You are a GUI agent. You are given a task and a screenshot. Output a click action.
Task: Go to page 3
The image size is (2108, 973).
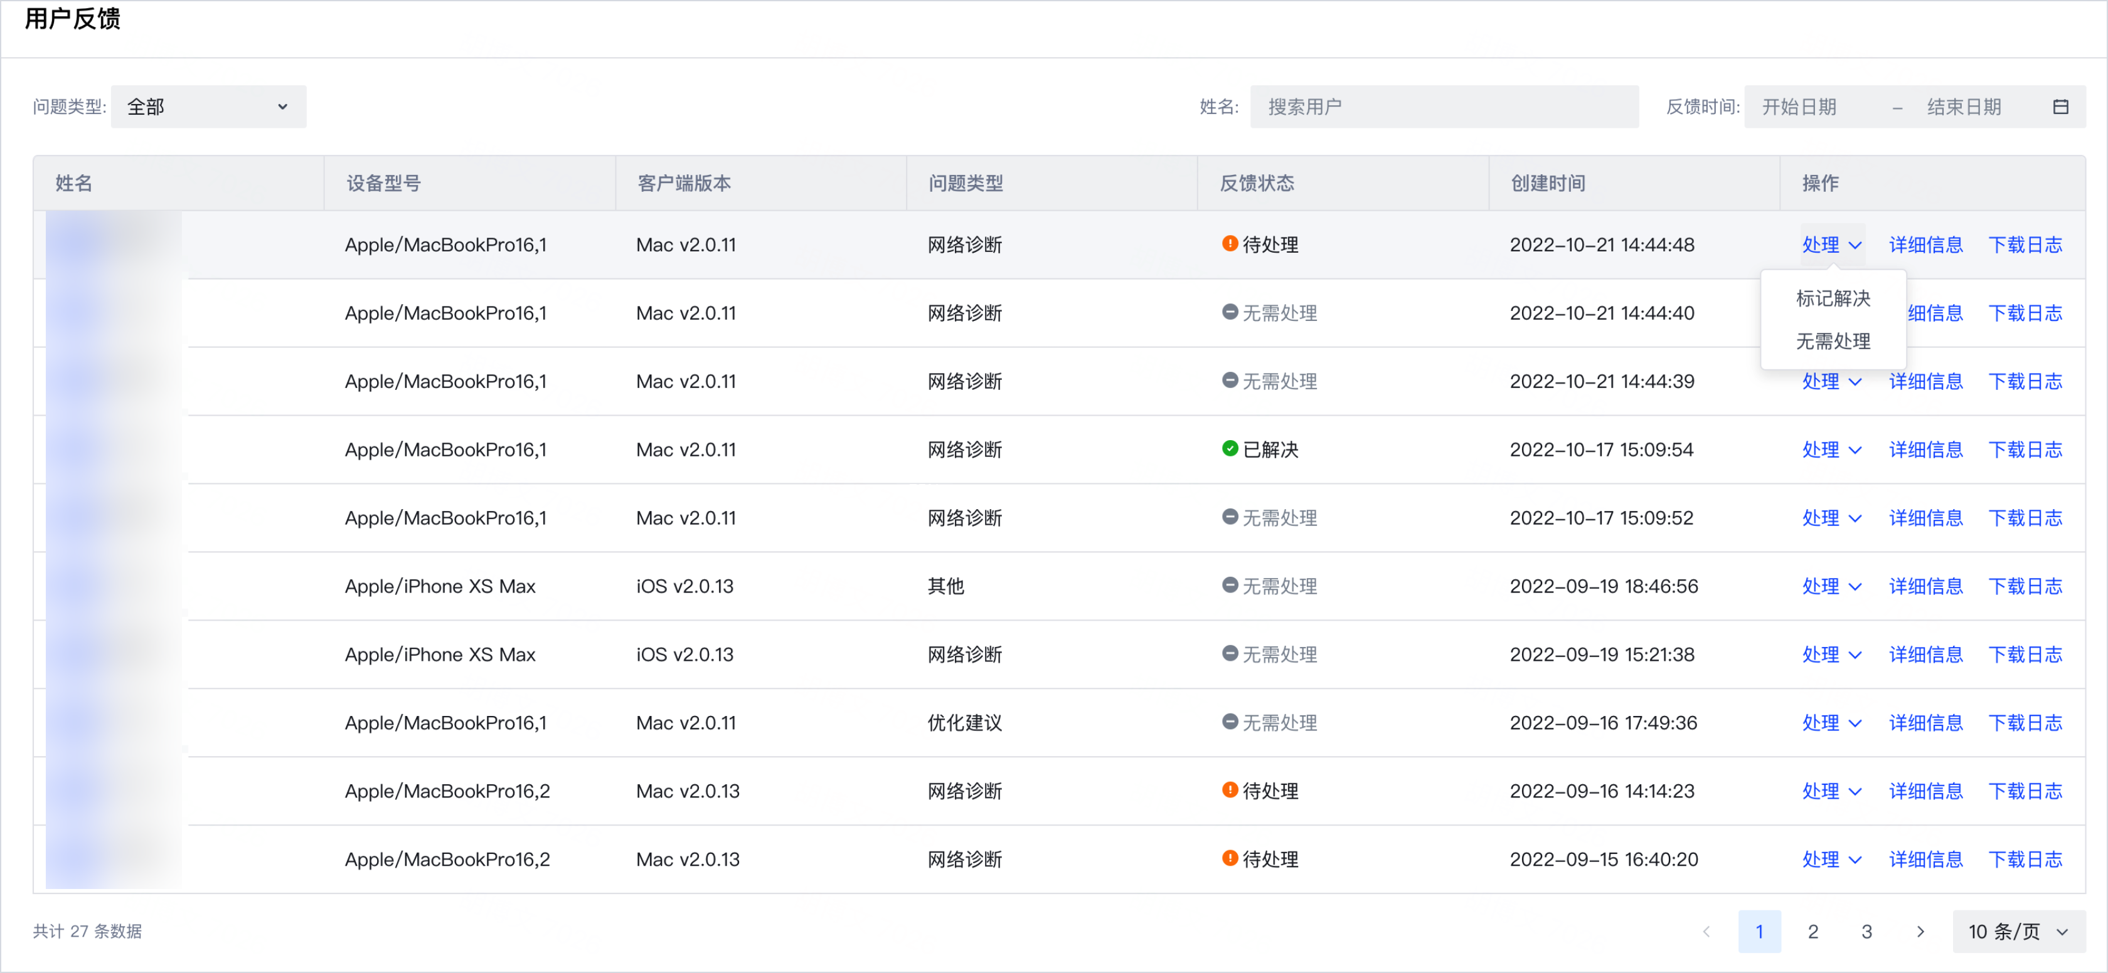(x=1866, y=931)
